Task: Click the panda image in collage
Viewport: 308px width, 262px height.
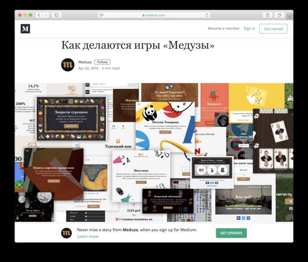Action: [150, 113]
